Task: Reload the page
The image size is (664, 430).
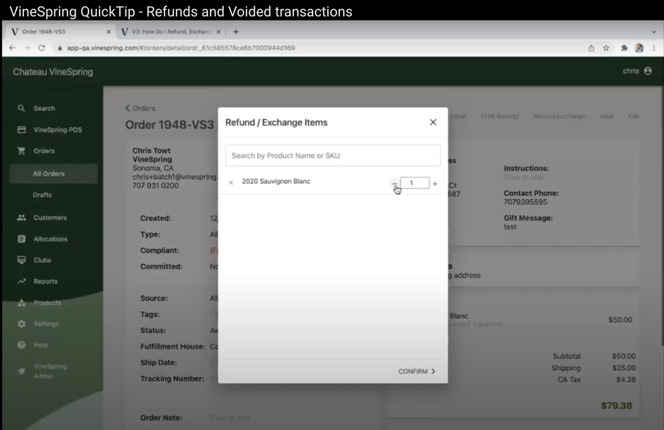Action: [41, 48]
